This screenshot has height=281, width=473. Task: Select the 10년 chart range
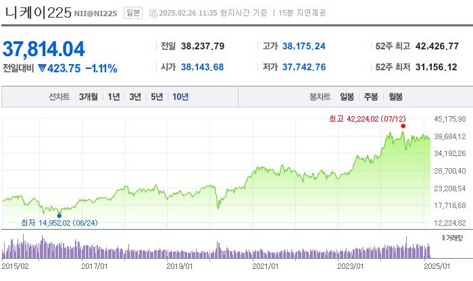(x=180, y=97)
